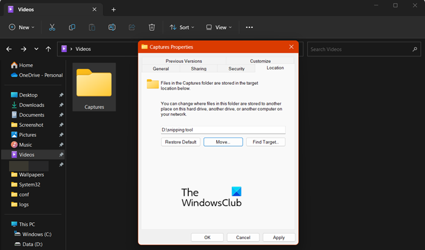Viewport: 425px width, 250px height.
Task: Click the Back navigation arrow
Action: coord(9,48)
